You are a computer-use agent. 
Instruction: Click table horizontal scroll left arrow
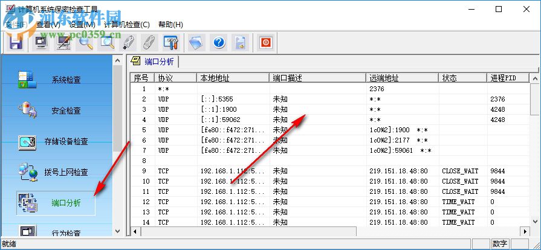[135, 231]
